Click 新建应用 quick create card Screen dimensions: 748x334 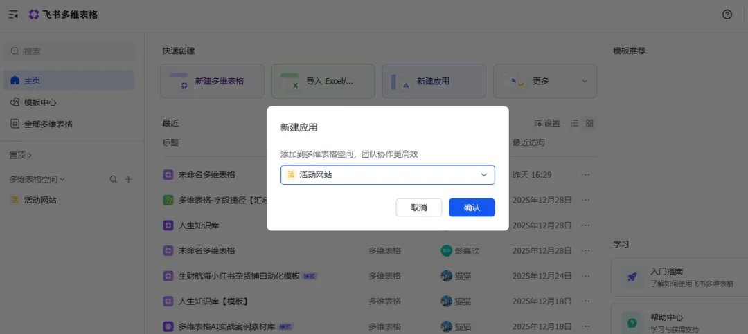pyautogui.click(x=434, y=81)
